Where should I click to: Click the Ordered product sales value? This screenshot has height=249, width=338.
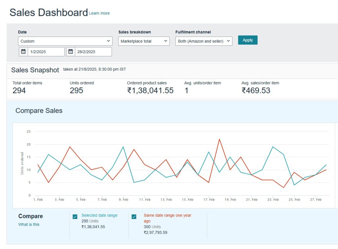(x=150, y=91)
